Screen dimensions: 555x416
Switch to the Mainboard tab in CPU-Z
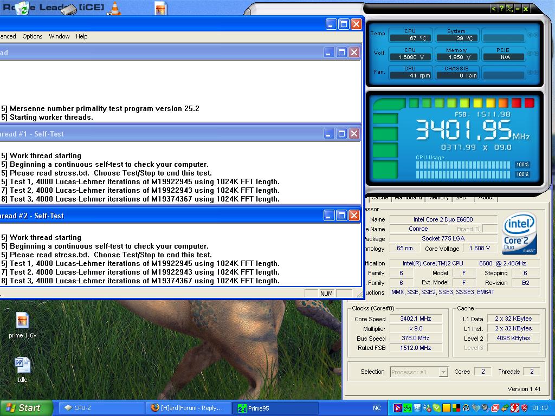[x=408, y=198]
